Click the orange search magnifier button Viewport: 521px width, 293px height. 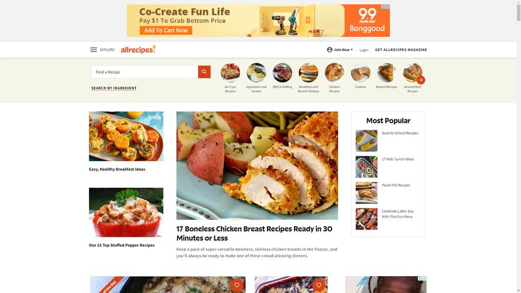(x=205, y=72)
